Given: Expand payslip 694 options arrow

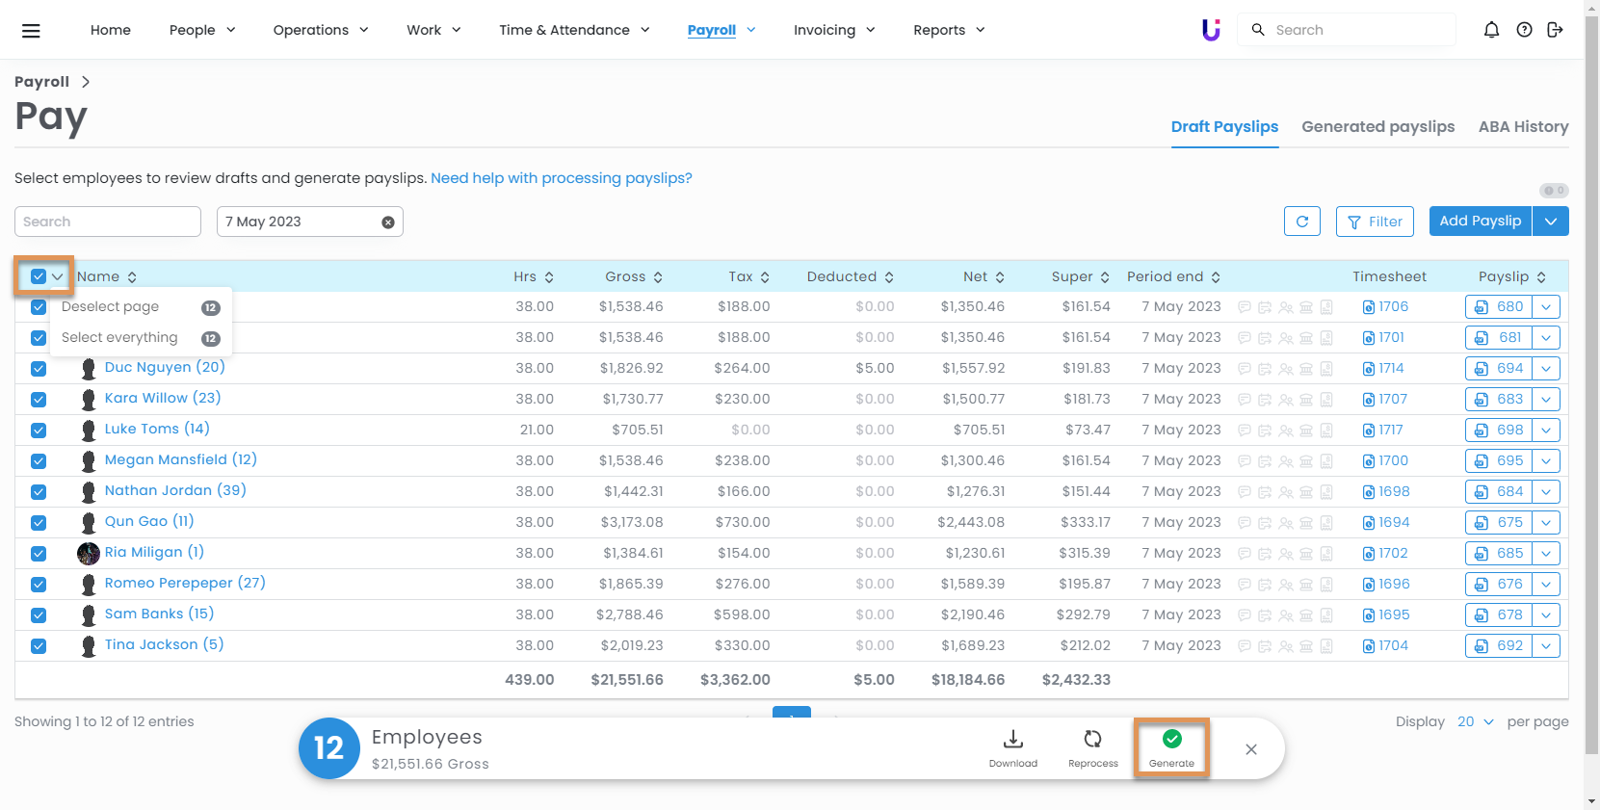Looking at the screenshot, I should coord(1546,369).
